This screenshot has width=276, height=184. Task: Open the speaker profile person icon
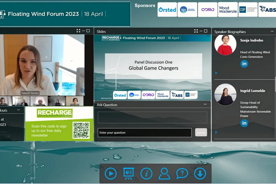click(164, 174)
